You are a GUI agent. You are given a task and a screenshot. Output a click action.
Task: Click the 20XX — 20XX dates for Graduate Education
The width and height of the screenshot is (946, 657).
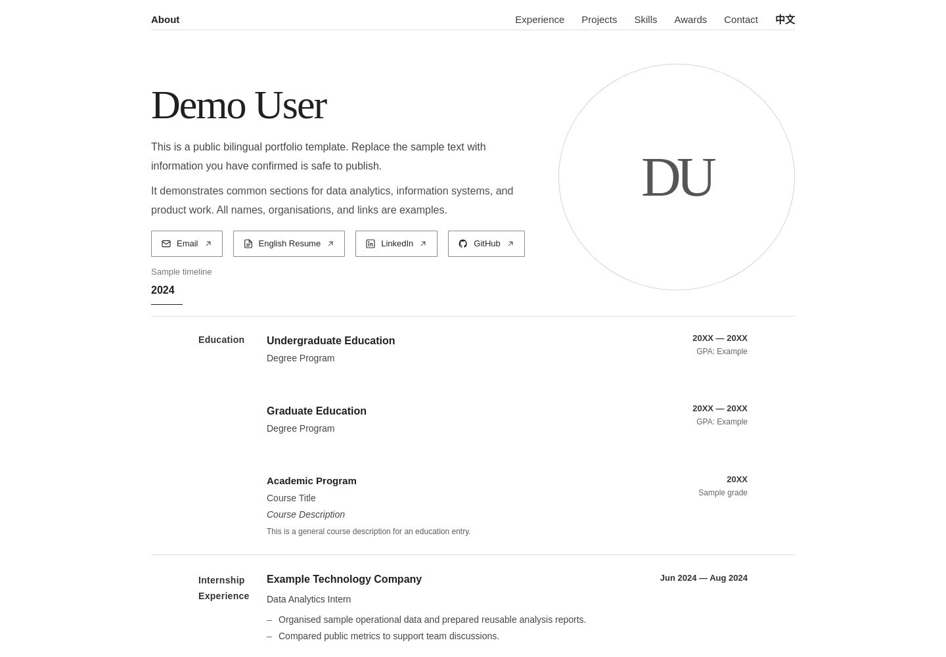point(720,409)
